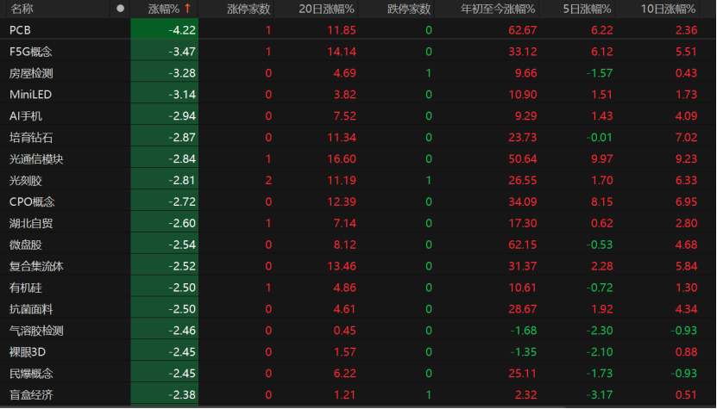Select the 盲盒经济 row at bottom
717x409 pixels.
pos(359,394)
